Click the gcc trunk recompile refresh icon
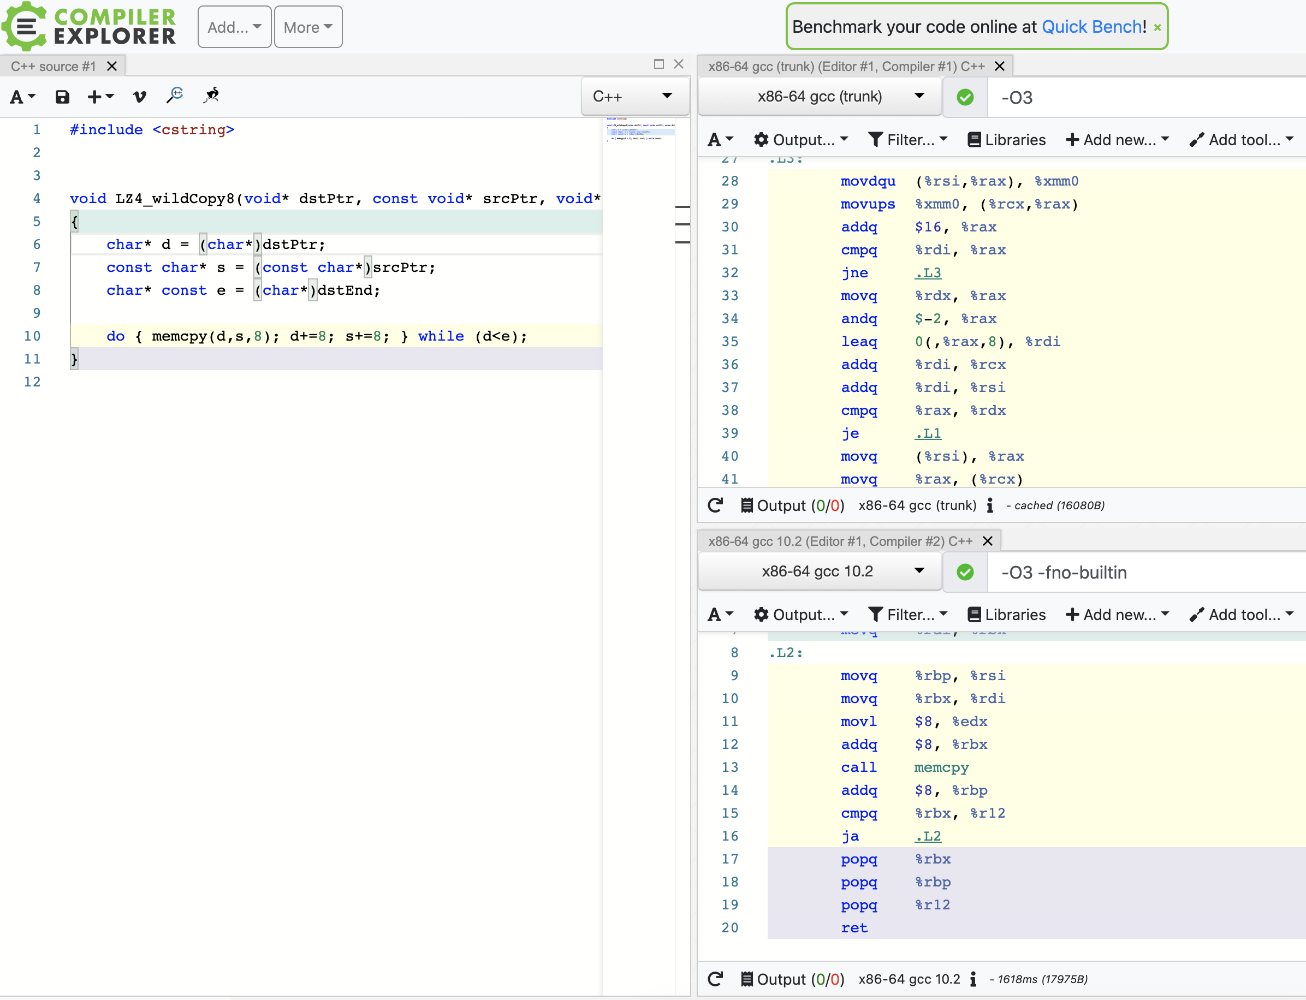 tap(715, 505)
